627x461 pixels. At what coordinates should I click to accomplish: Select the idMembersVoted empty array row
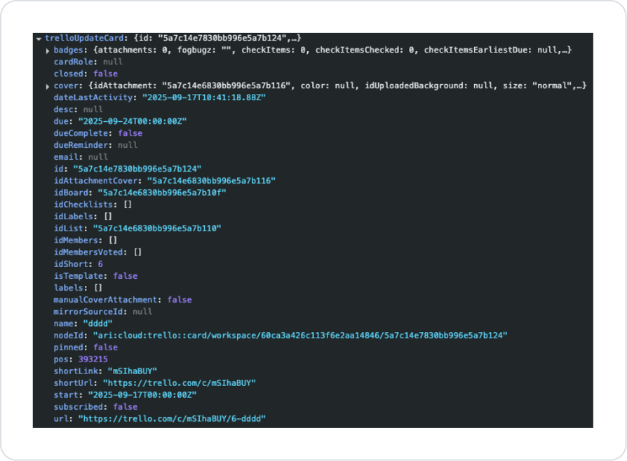point(97,252)
